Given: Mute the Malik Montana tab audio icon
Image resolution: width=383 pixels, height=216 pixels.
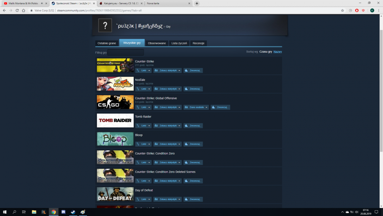Looking at the screenshot, I should 42,3.
